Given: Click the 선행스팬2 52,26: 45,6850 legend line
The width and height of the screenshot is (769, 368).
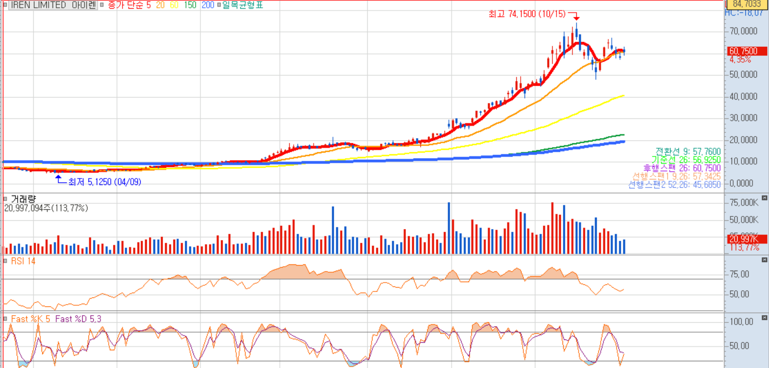Looking at the screenshot, I should point(675,185).
